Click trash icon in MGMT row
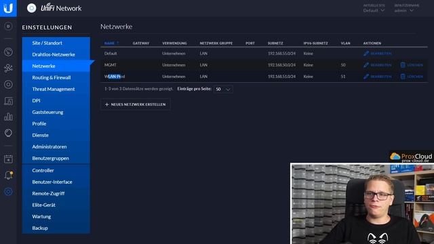The height and width of the screenshot is (244, 434). pos(403,65)
